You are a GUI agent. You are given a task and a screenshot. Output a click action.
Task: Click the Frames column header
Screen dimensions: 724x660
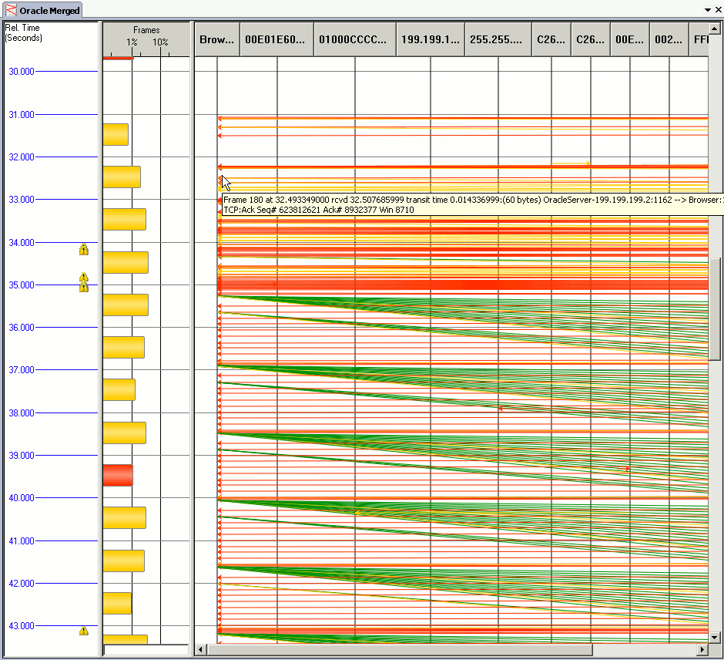pyautogui.click(x=146, y=30)
